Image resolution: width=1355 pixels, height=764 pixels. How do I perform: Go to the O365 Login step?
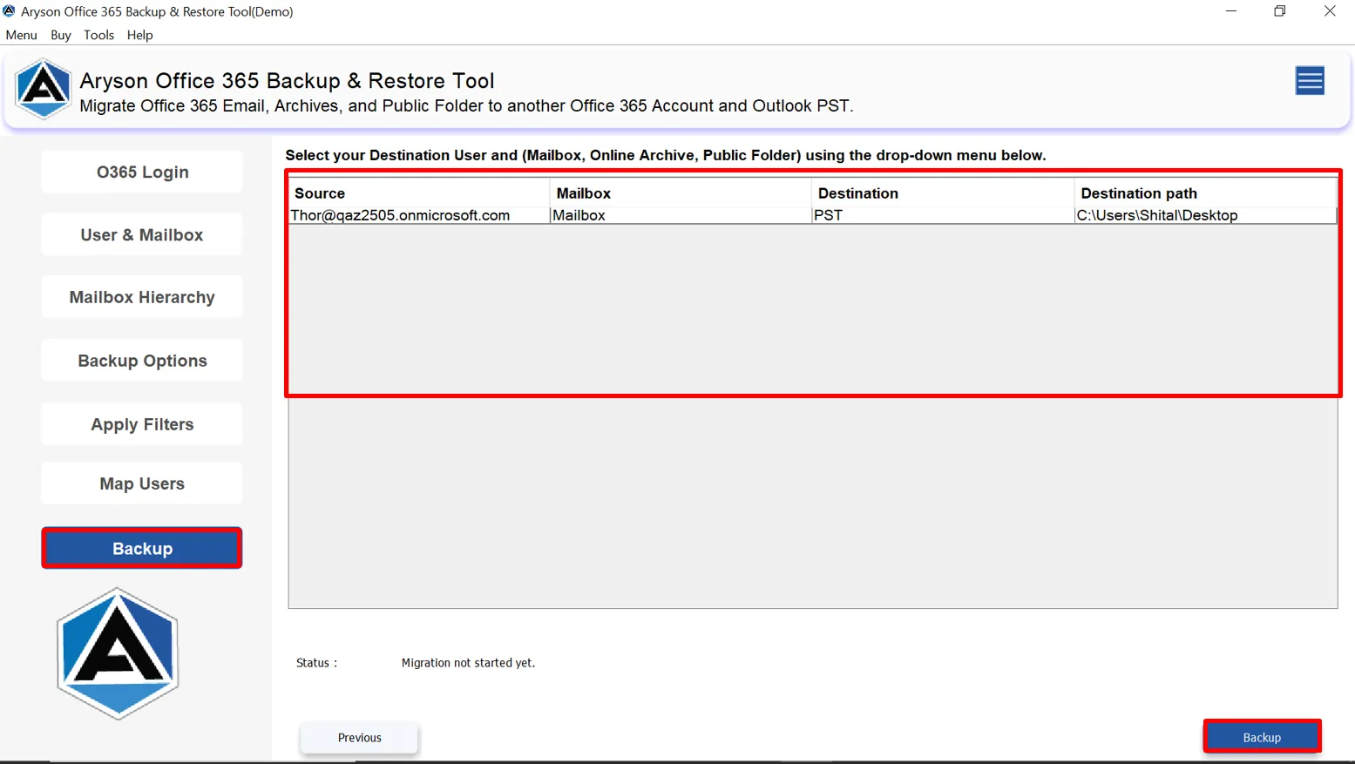click(142, 172)
